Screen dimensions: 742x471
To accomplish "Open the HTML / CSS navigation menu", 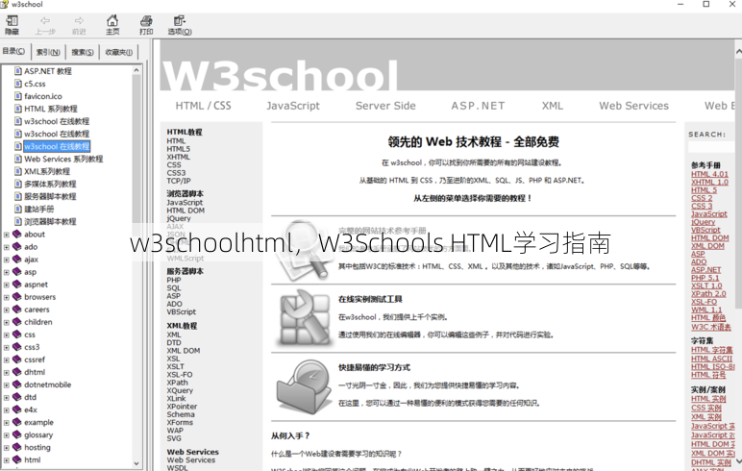I will coord(204,106).
